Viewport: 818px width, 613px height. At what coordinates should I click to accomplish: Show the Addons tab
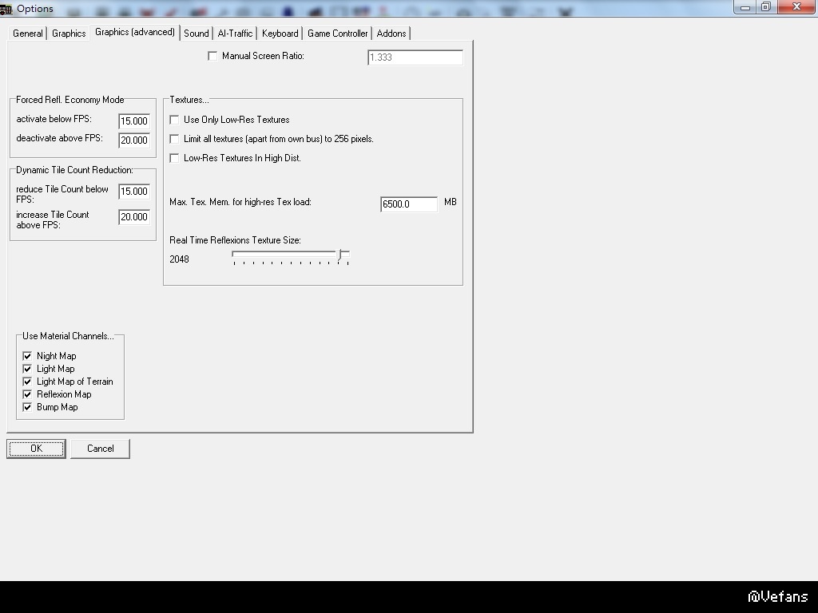[x=391, y=34]
